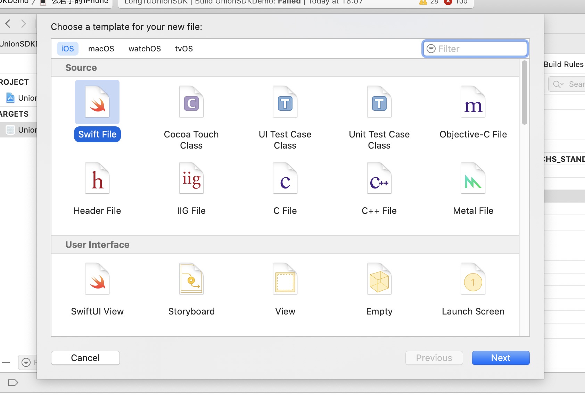Cancel the new file dialog
This screenshot has width=585, height=411.
[x=85, y=358]
